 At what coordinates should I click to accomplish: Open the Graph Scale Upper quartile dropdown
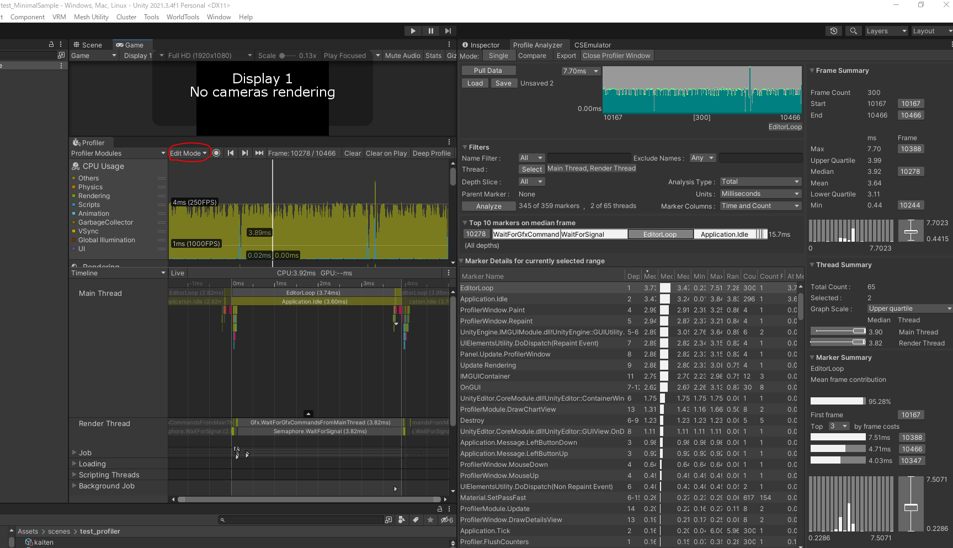pyautogui.click(x=910, y=308)
